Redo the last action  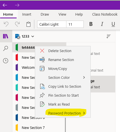tap(17, 24)
